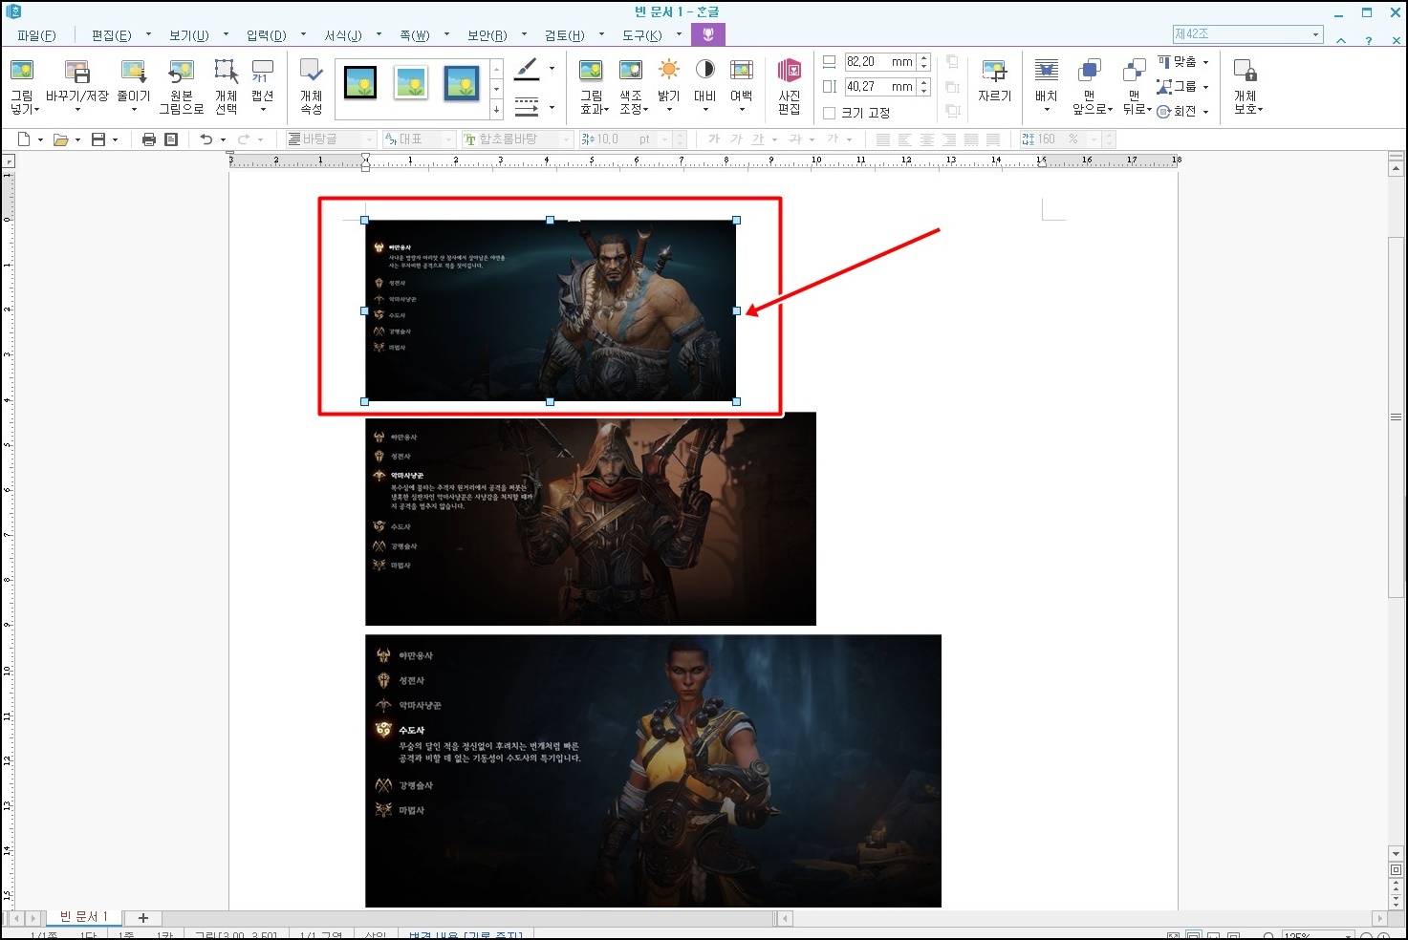Viewport: 1408px width, 940px height.
Task: Open the 파일(F) menu
Action: click(36, 35)
